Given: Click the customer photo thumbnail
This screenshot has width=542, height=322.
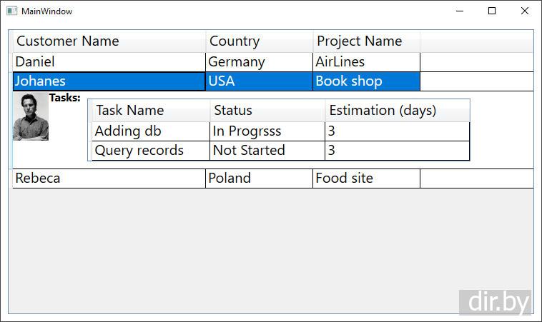Looking at the screenshot, I should [31, 116].
